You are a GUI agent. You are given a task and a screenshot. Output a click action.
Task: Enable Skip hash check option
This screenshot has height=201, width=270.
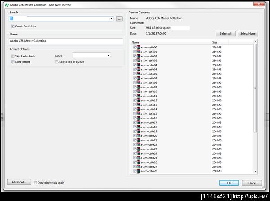point(13,56)
